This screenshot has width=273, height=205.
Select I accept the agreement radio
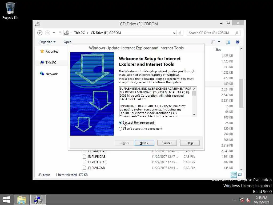click(120, 123)
